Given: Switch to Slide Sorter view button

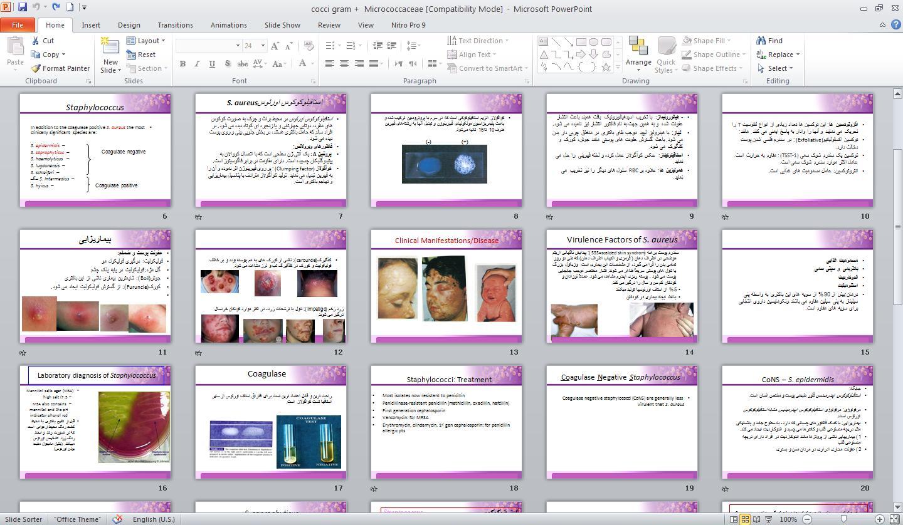Looking at the screenshot, I should [x=745, y=519].
